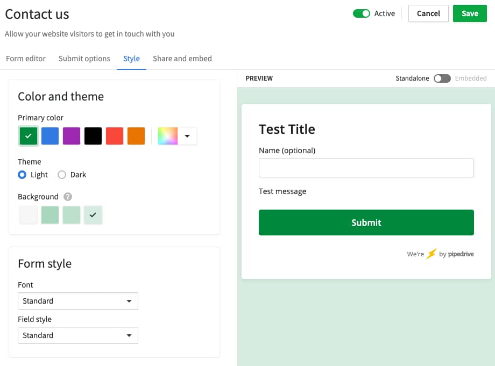Screen dimensions: 495x366
Task: Click the lightning bolt icon in preview footer
Action: (x=430, y=254)
